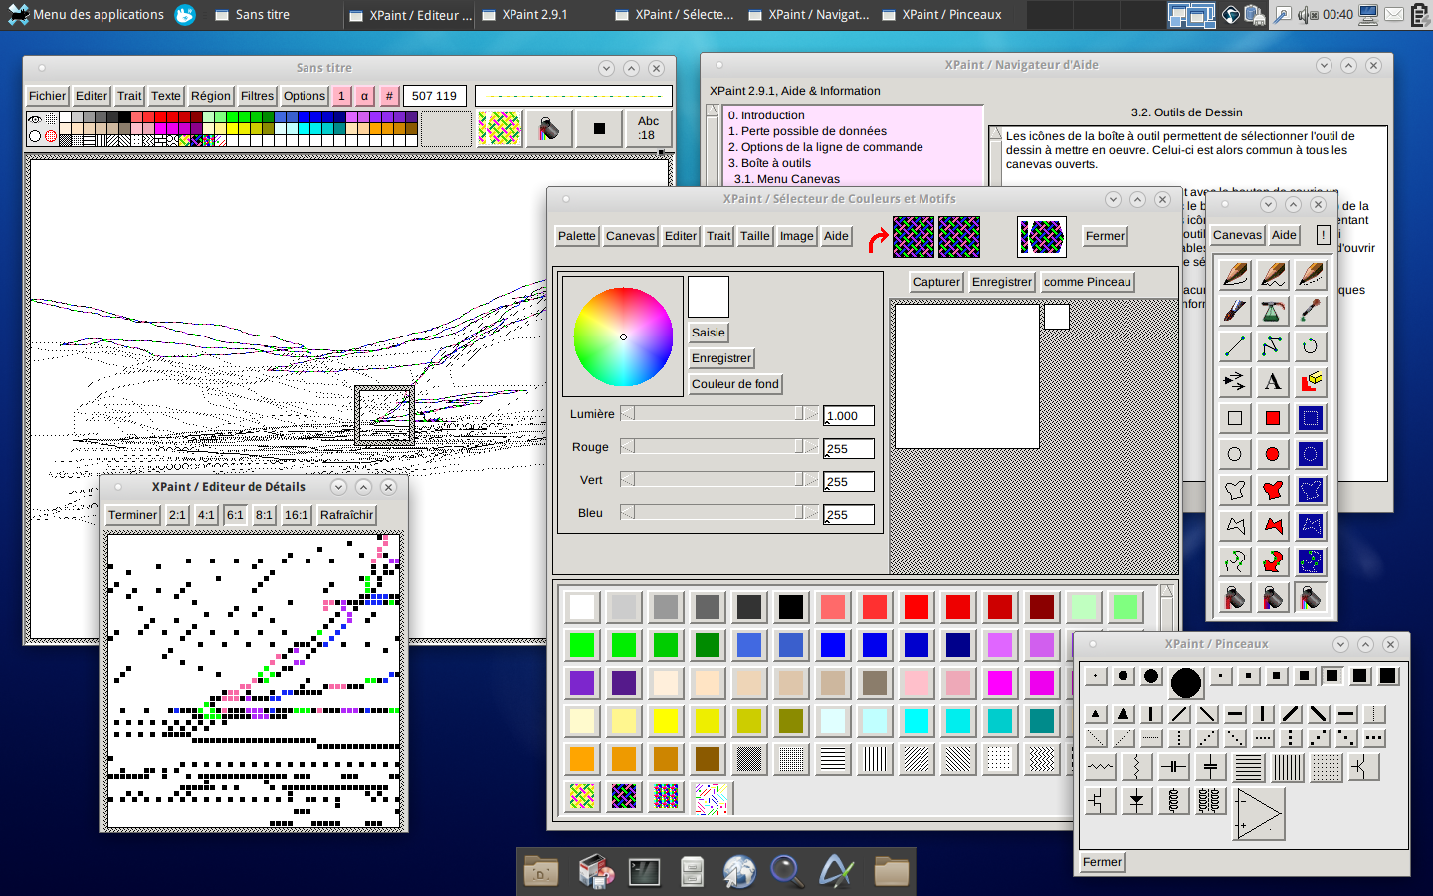Open the Options menu in Sans titre
The image size is (1433, 896).
(305, 96)
